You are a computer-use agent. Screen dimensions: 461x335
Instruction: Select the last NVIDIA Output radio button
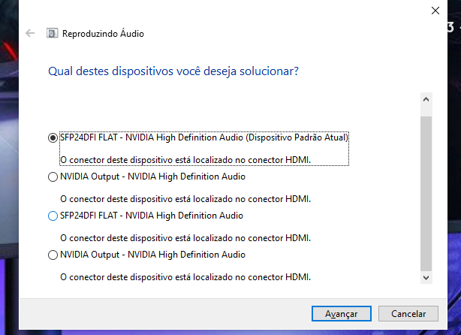(53, 255)
